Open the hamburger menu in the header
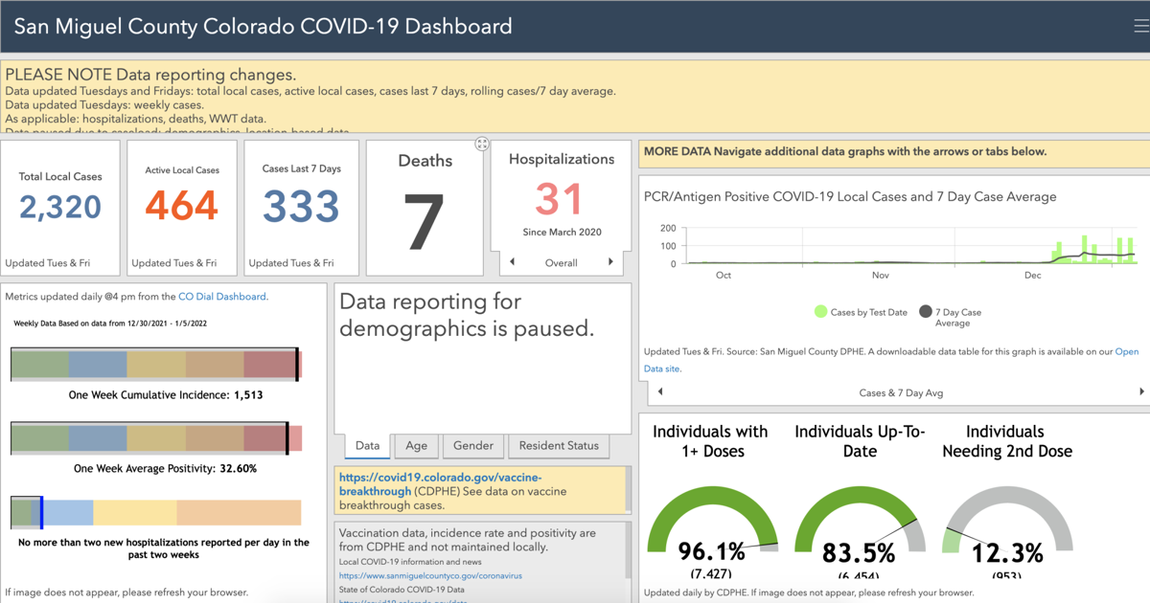The height and width of the screenshot is (603, 1150). (1140, 26)
